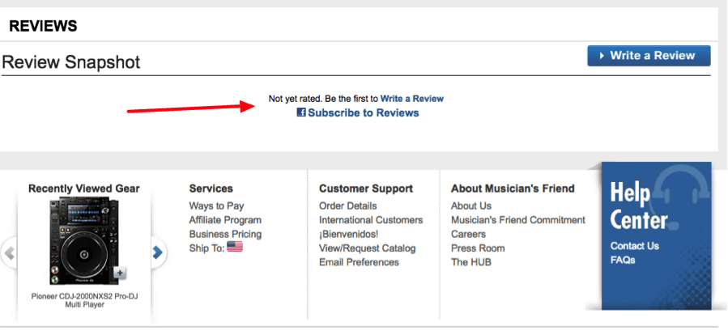Show previous recently viewed gear with left arrow
This screenshot has width=728, height=335.
[8, 253]
